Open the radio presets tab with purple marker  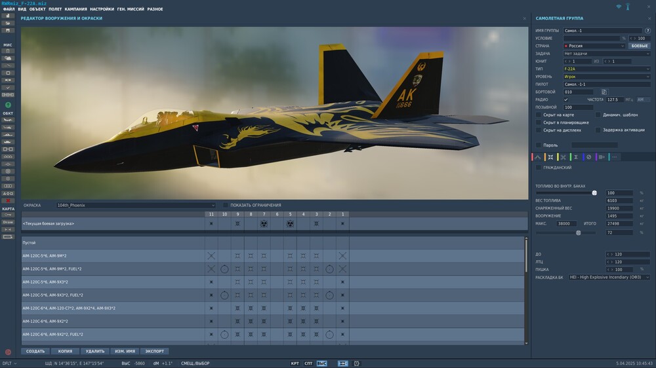point(602,157)
